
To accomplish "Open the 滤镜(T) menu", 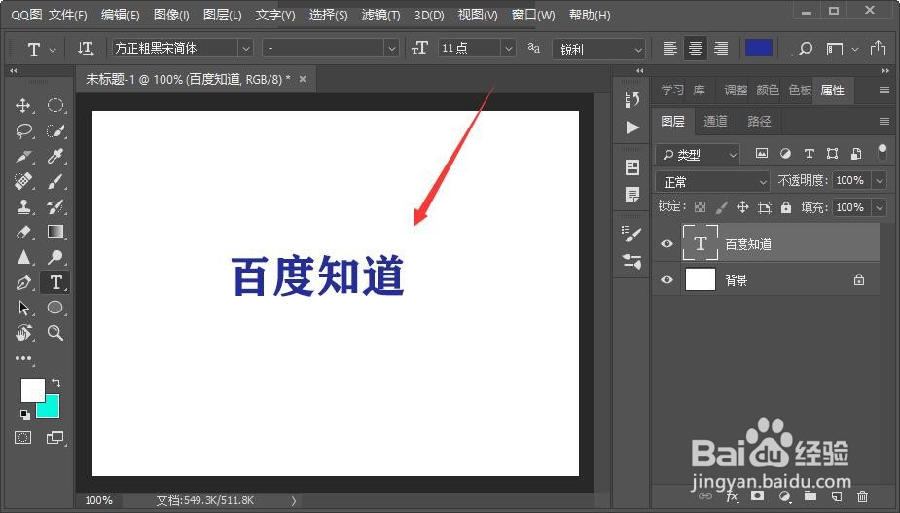I will point(380,15).
